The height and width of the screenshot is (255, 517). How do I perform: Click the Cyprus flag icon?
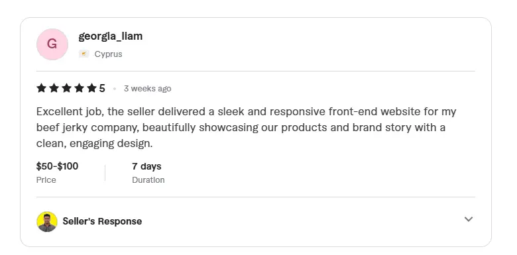(x=84, y=54)
